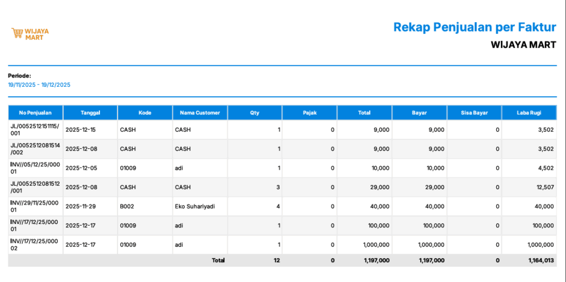This screenshot has height=282, width=566.
Task: Click customer code B002
Action: point(127,207)
